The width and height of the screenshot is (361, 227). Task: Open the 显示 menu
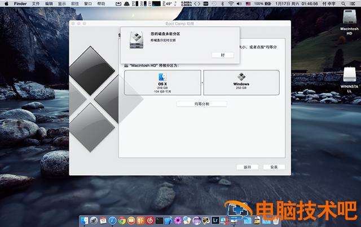[x=62, y=4]
